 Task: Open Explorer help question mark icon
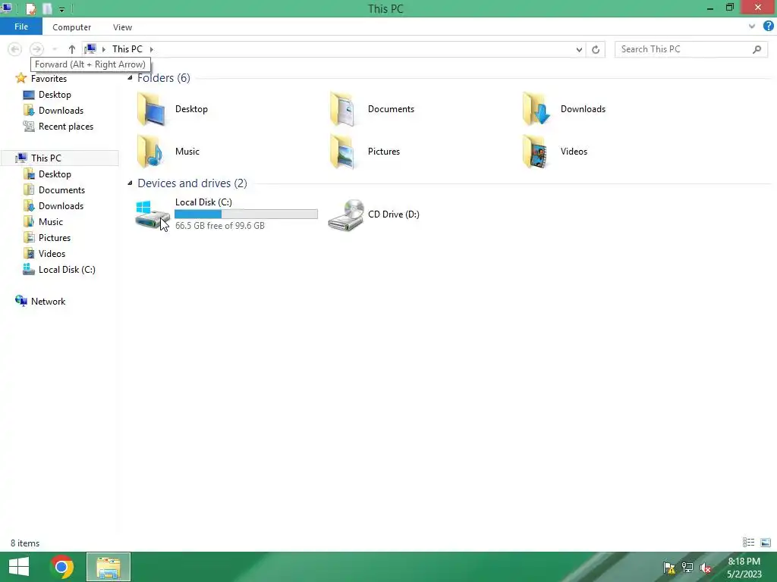pyautogui.click(x=769, y=27)
